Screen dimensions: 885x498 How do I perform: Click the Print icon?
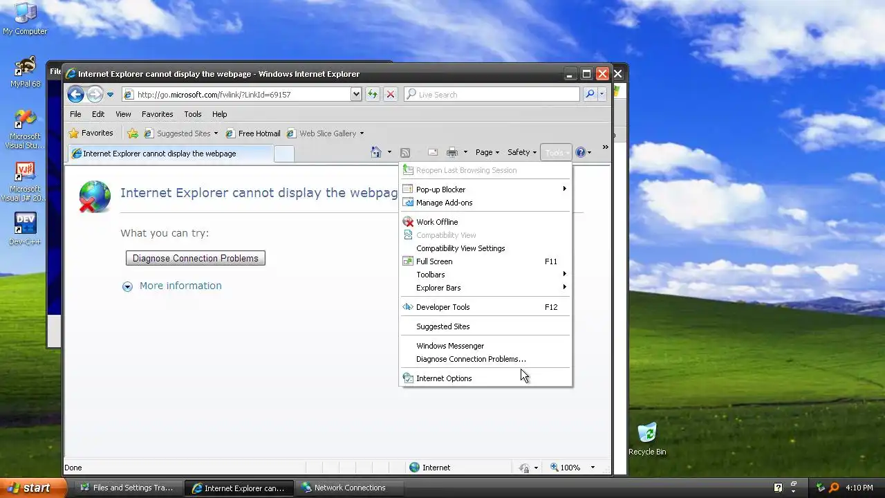452,152
